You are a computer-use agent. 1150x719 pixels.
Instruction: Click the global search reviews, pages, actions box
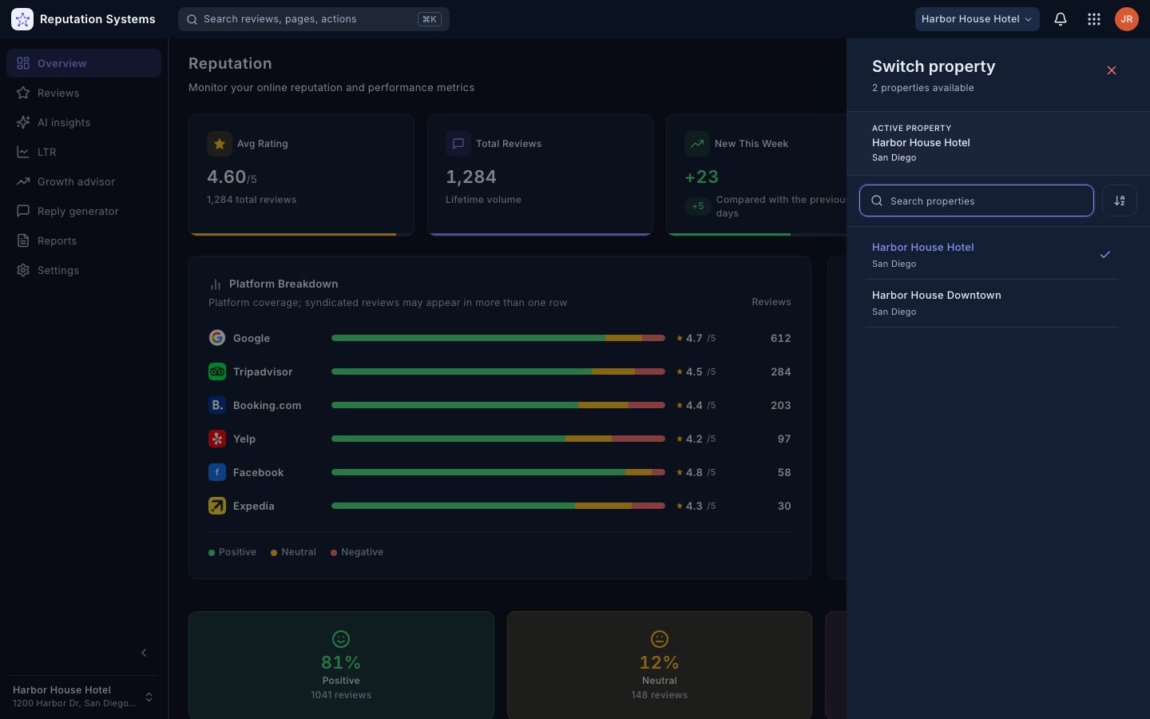click(314, 19)
